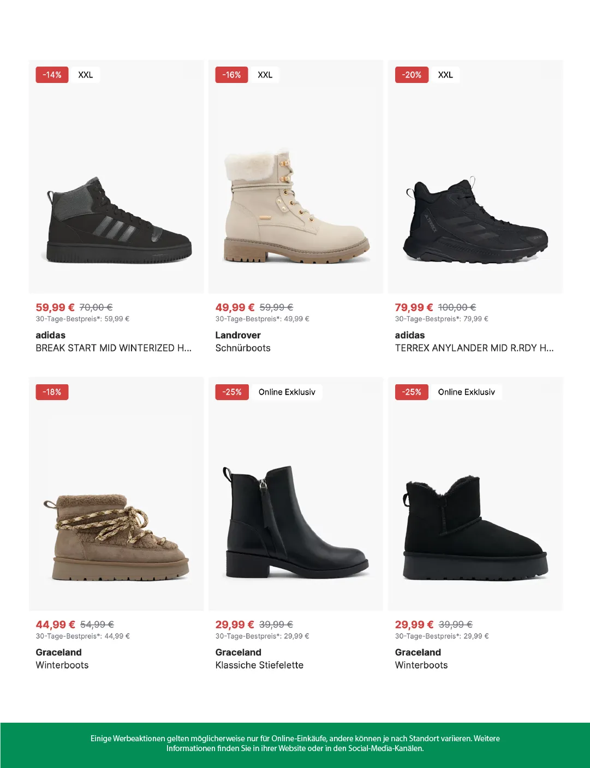Click the -18% discount badge

[52, 392]
